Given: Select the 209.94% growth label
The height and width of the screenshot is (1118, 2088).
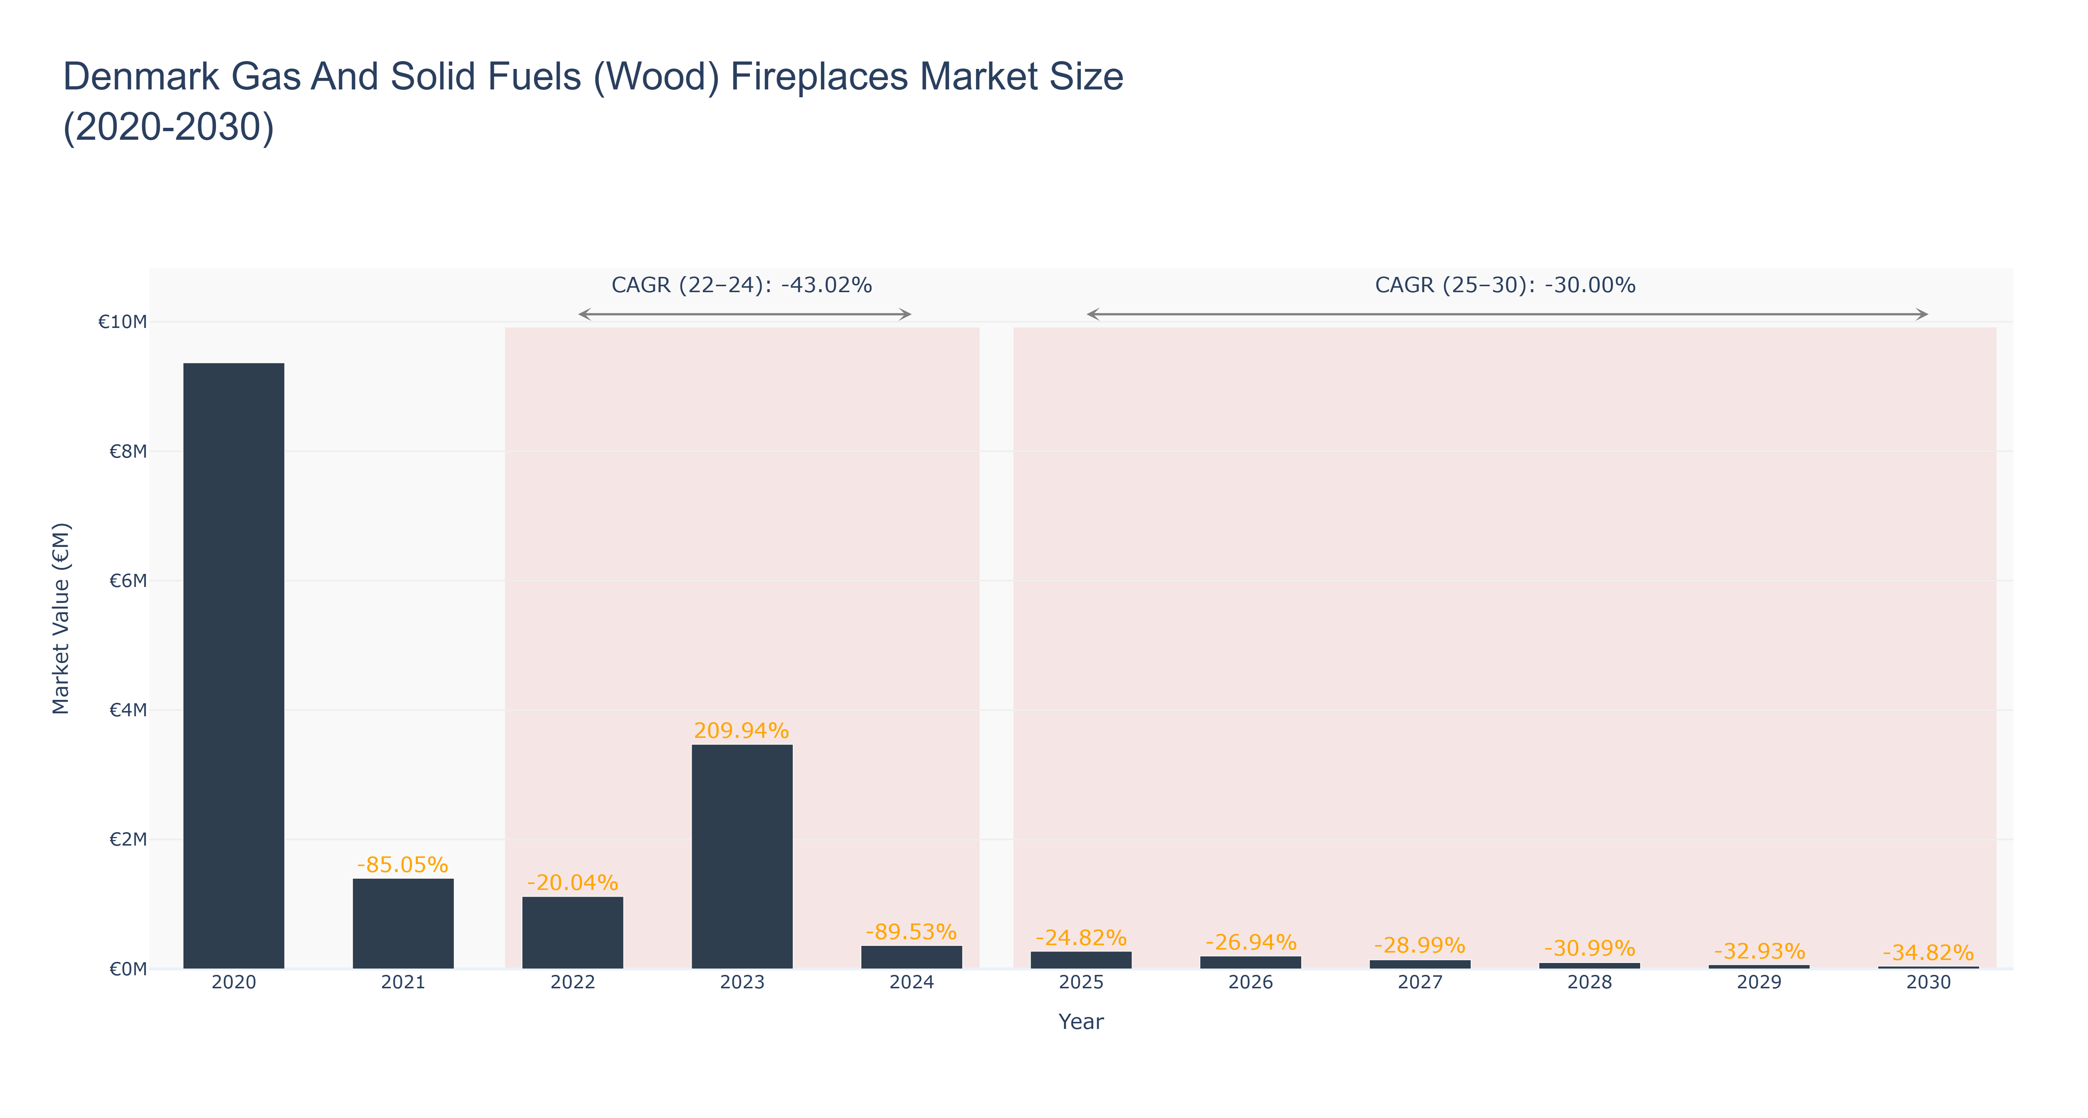Looking at the screenshot, I should tap(742, 730).
